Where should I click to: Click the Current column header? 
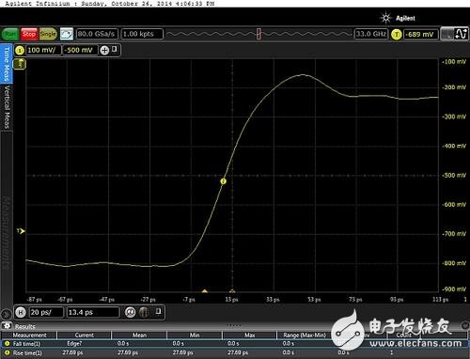pyautogui.click(x=84, y=336)
